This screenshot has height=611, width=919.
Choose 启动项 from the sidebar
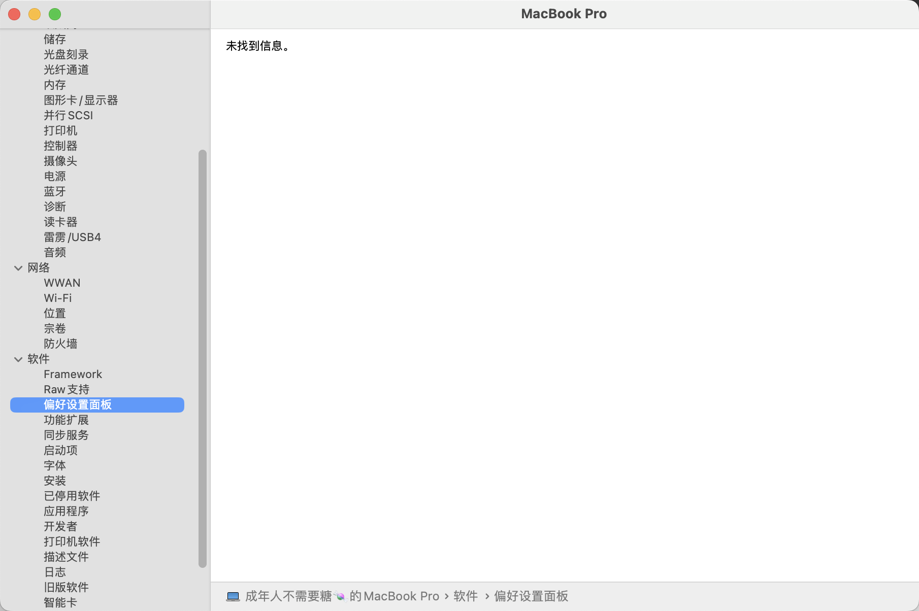pyautogui.click(x=60, y=451)
